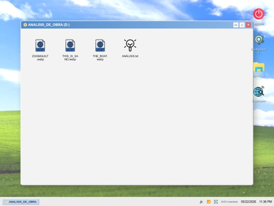Click the disc icon in the window title bar
This screenshot has width=274, height=206.
pos(25,25)
